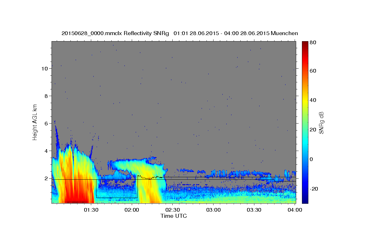Click the 02:00 time tick label
The height and width of the screenshot is (244, 366).
click(x=132, y=210)
